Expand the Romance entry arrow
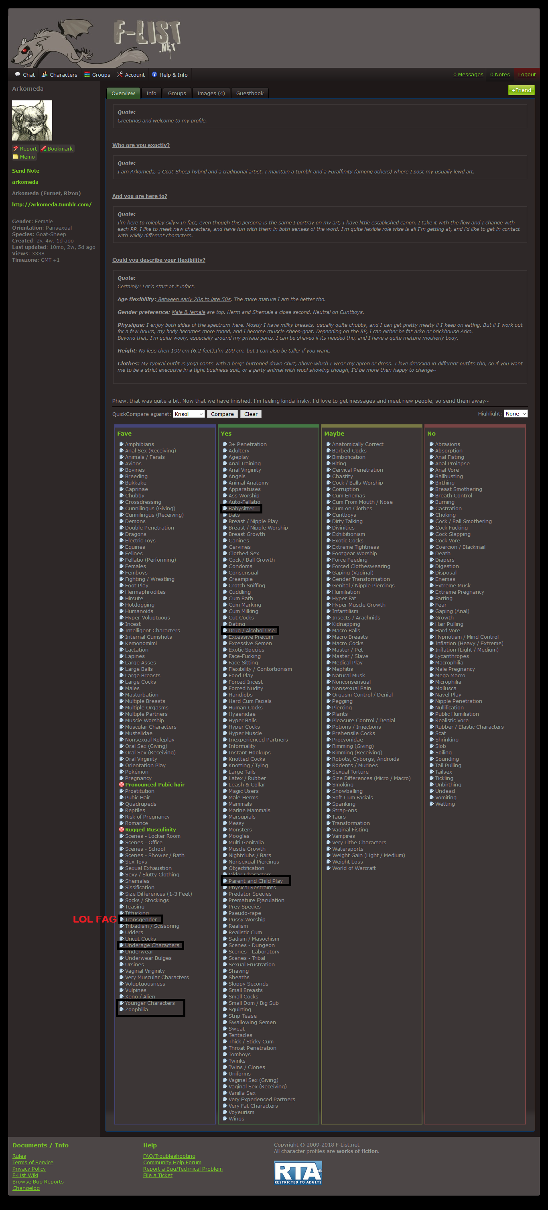Image resolution: width=548 pixels, height=1210 pixels. tap(122, 823)
